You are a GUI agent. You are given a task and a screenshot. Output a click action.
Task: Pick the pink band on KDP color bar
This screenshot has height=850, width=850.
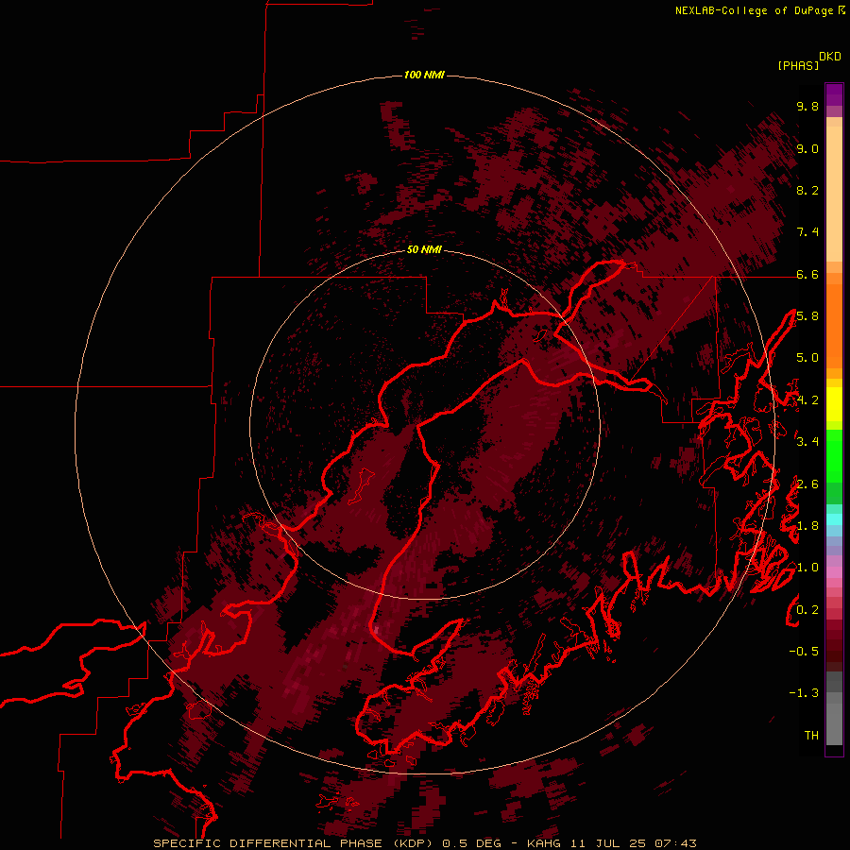point(834,571)
